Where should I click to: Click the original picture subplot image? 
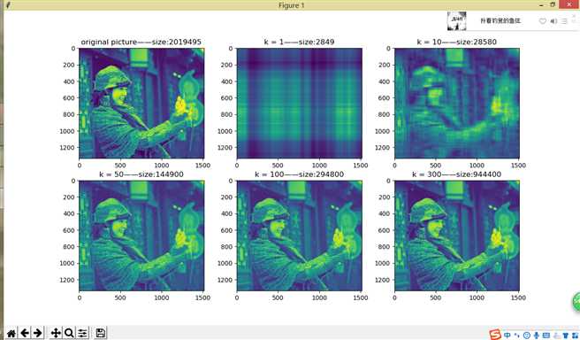141,103
